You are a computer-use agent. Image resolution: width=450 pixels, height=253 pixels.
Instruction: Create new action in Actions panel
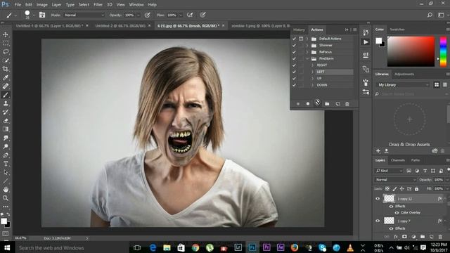337,104
